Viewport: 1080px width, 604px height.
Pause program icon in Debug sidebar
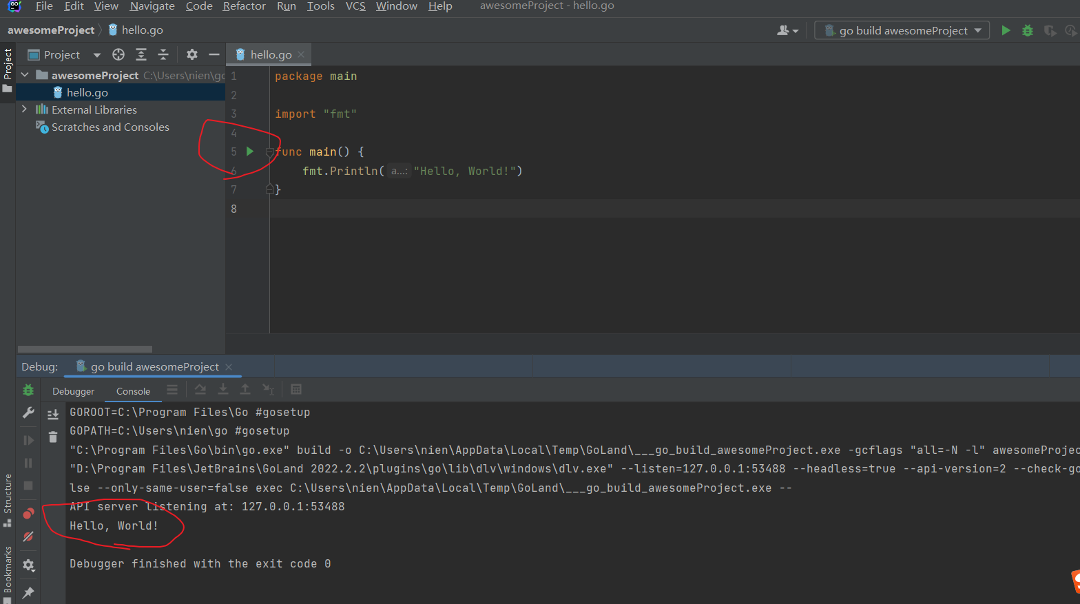point(28,463)
